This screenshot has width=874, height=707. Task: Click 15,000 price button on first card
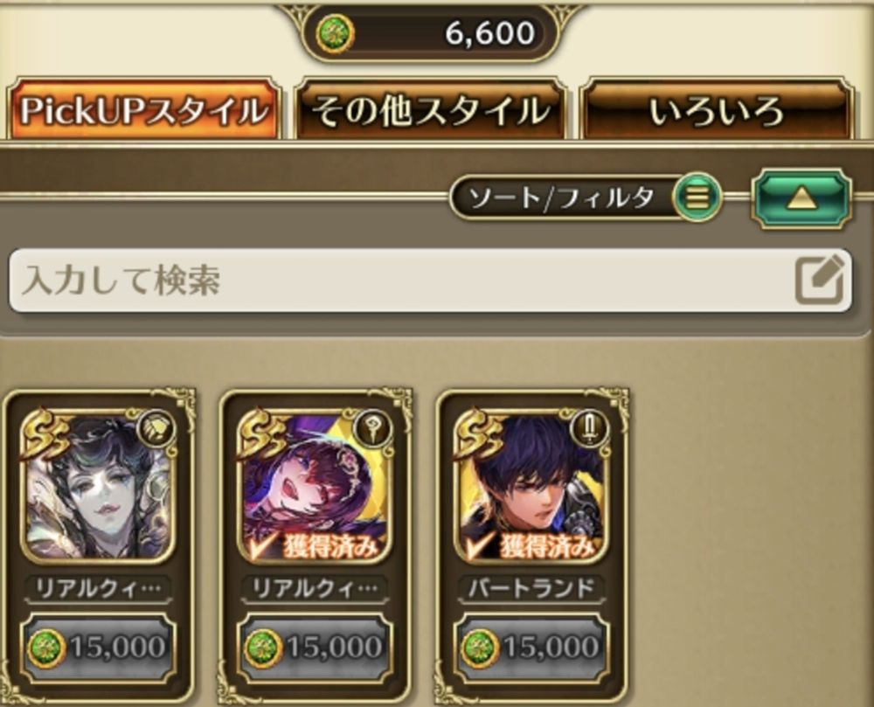click(99, 647)
